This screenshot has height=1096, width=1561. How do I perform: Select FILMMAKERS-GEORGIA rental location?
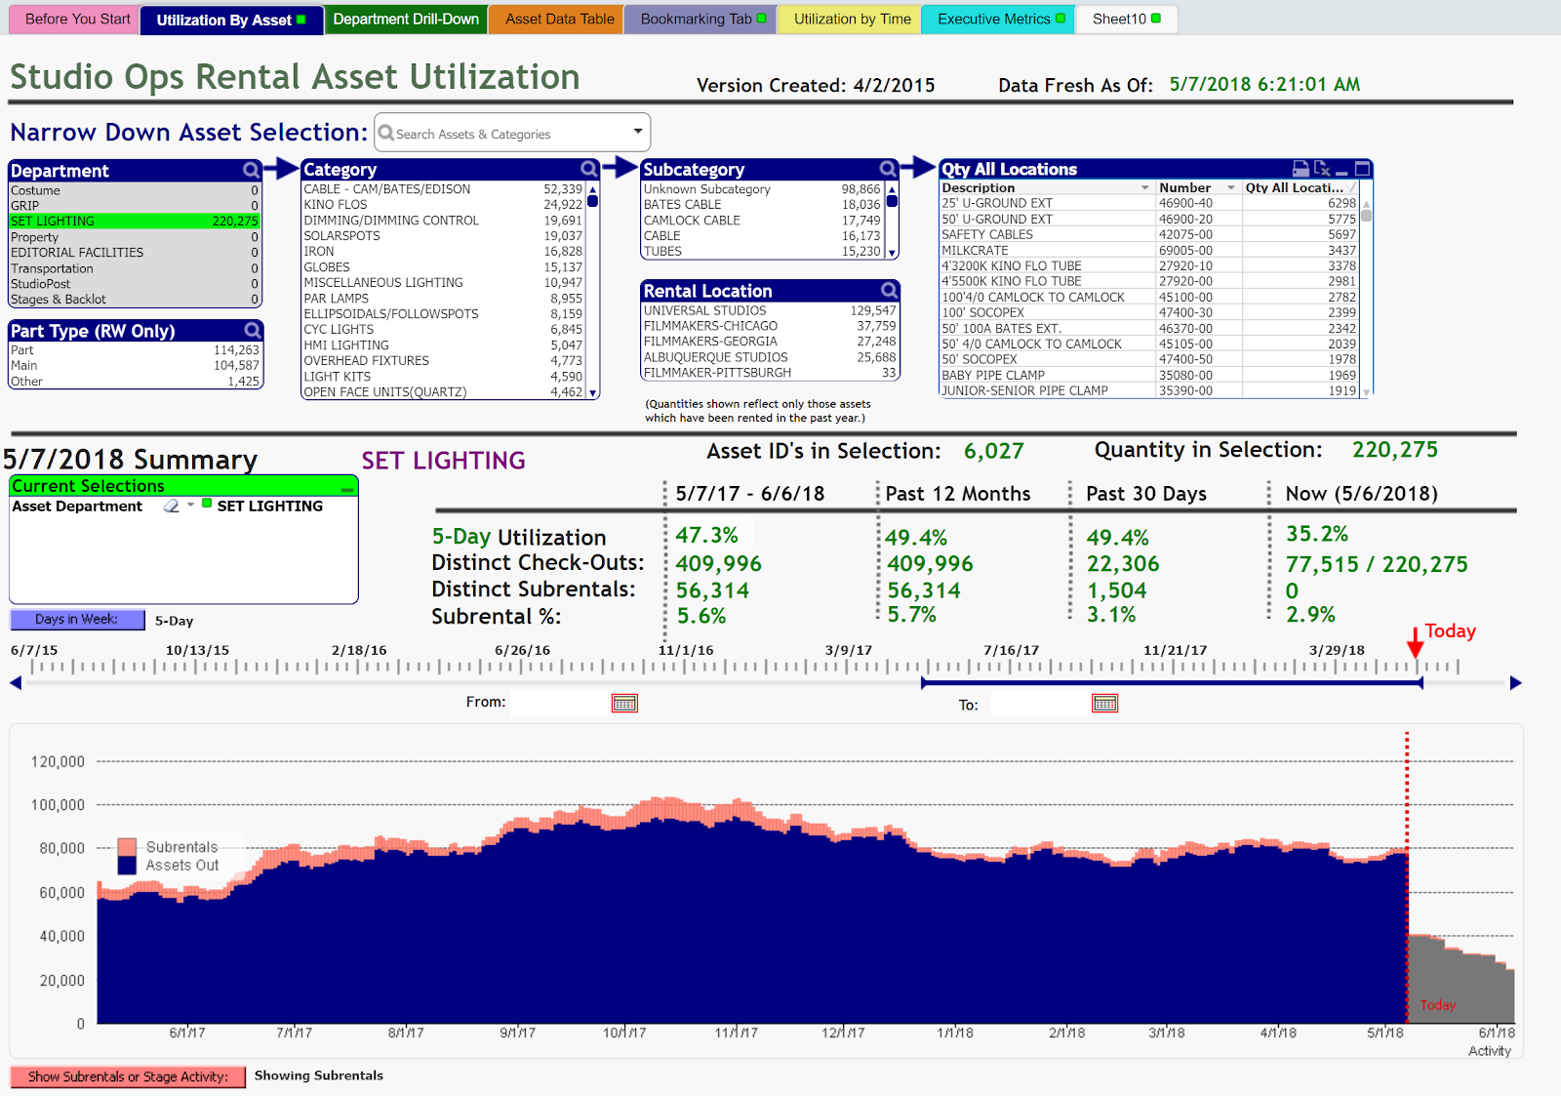point(770,342)
